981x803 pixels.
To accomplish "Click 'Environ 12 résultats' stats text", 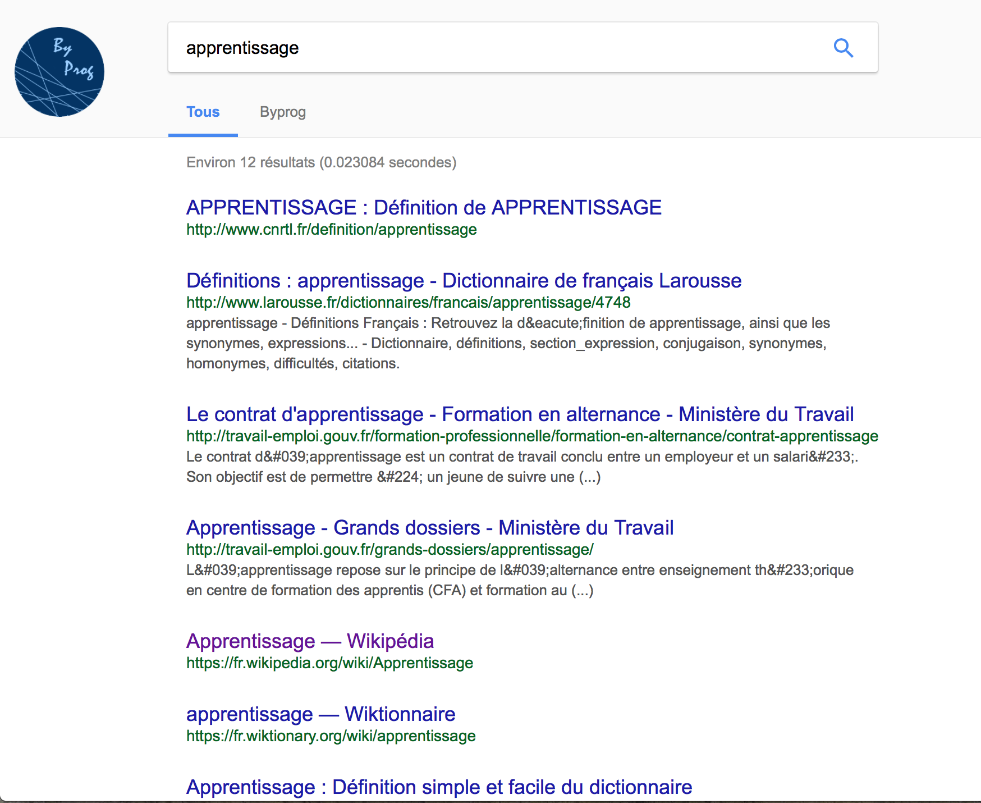I will click(x=322, y=162).
